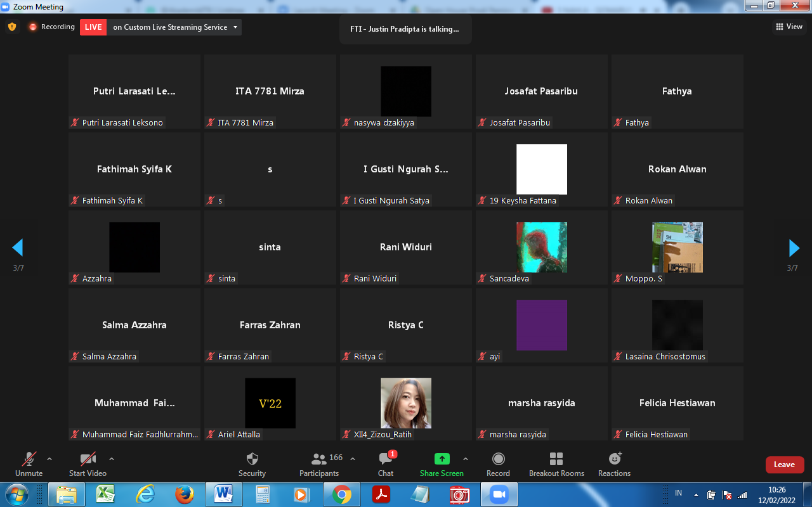The height and width of the screenshot is (507, 812).
Task: Unmute the microphone
Action: [29, 459]
